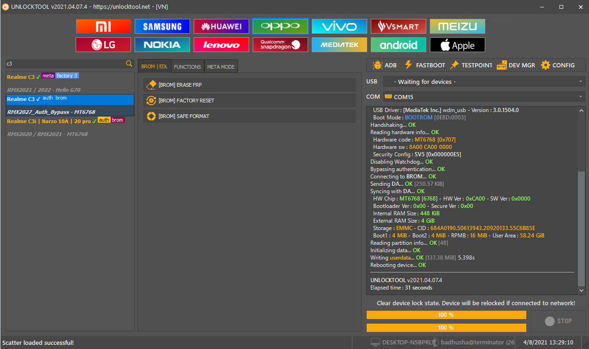The image size is (589, 349).
Task: Click the 'Rebooting device... OK' log line
Action: 398,265
